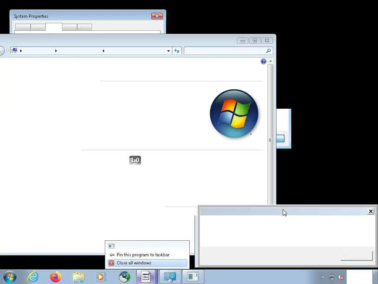Click the green panel program taskbar button
The image size is (378, 284).
click(193, 277)
